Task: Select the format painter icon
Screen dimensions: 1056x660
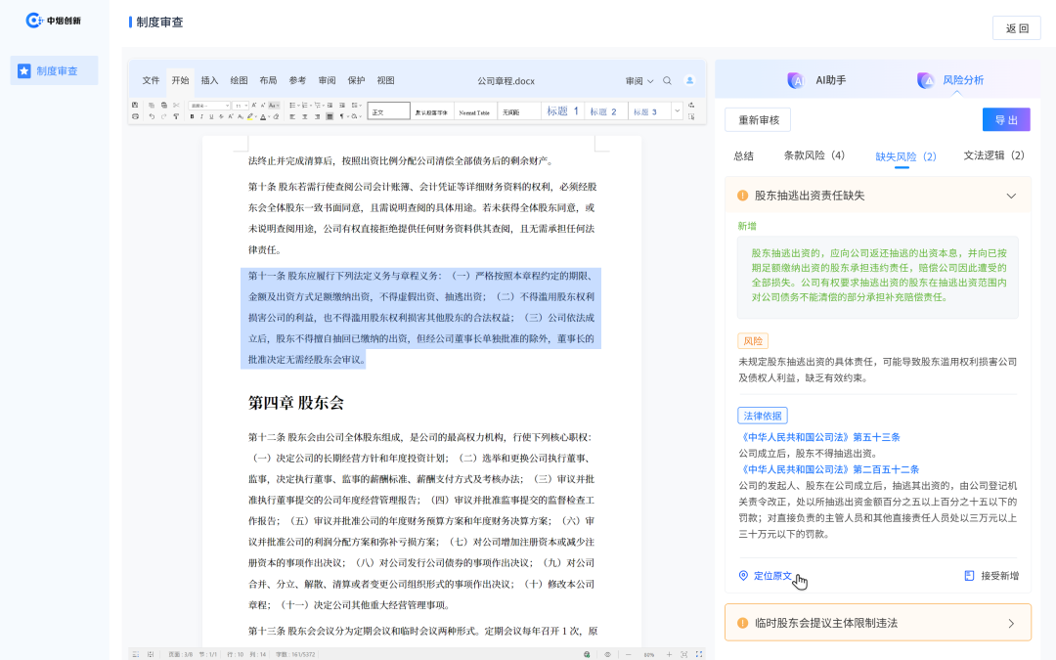Action: click(x=176, y=116)
